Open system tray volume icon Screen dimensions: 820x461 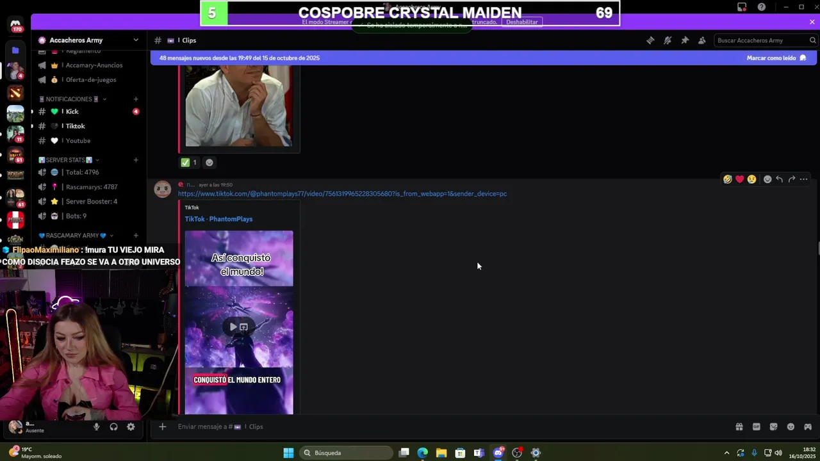click(x=778, y=453)
